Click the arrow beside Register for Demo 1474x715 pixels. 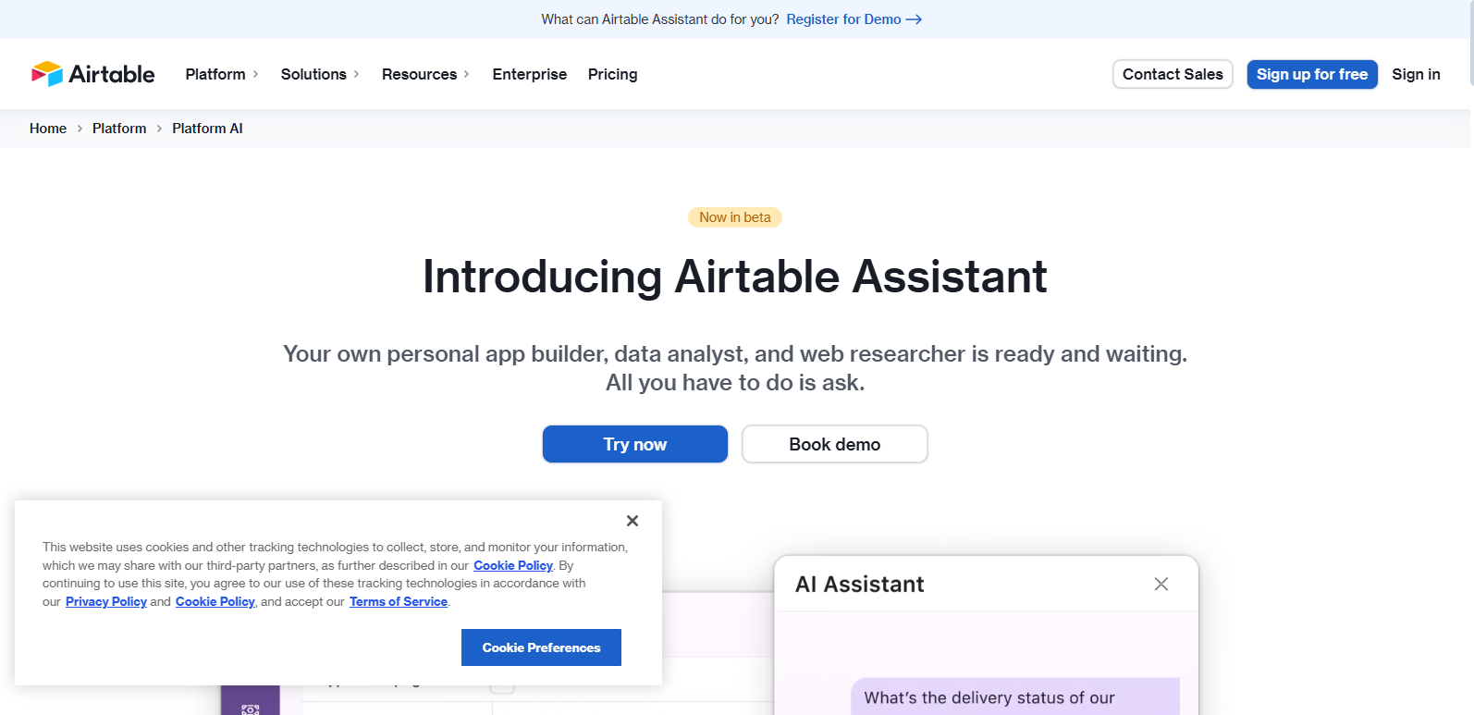point(914,19)
